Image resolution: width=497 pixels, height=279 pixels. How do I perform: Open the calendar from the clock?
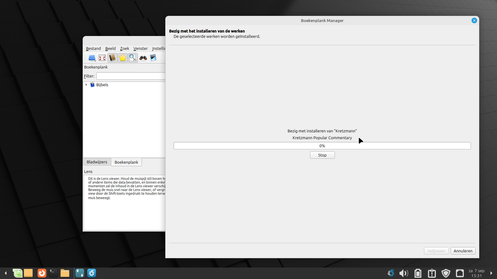click(x=476, y=273)
